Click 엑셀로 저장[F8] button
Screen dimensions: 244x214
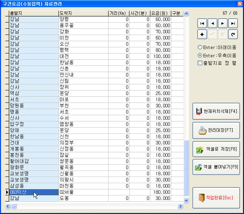click(x=216, y=149)
